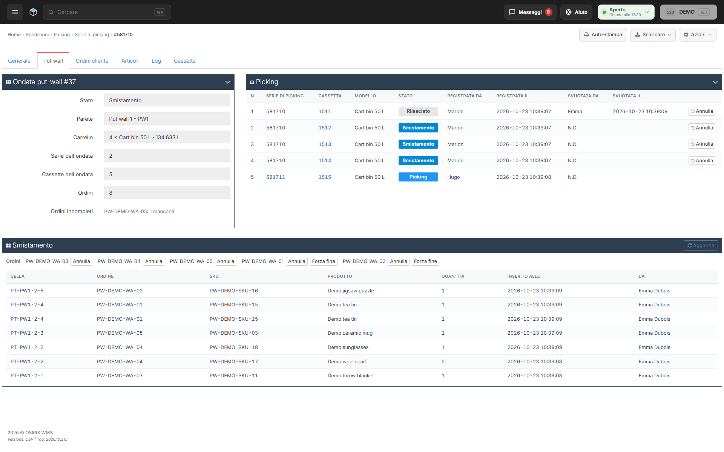The image size is (724, 452).
Task: Open the Azioni dropdown
Action: 697,35
